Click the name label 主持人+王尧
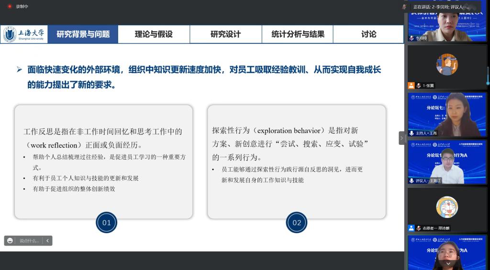The height and width of the screenshot is (270, 490). click(x=426, y=133)
